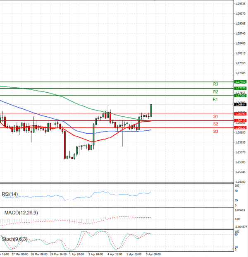Screen dimensions: 248x257
Task: Click the latest green candlestick
Action: coord(151,110)
